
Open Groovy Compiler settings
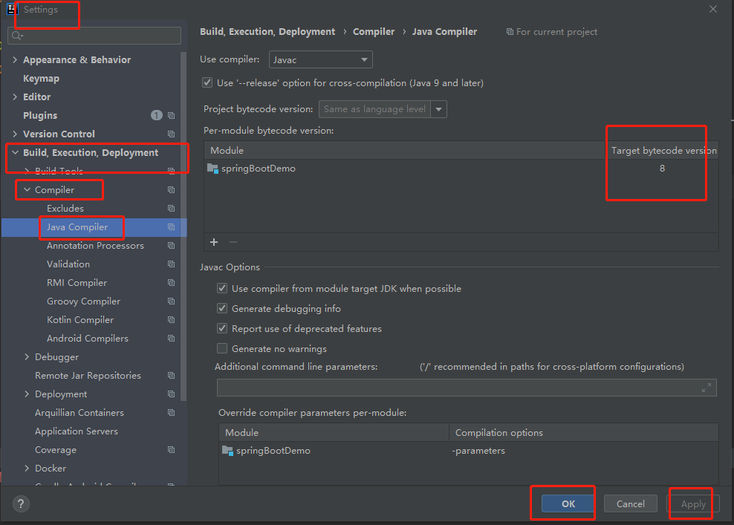(x=83, y=301)
